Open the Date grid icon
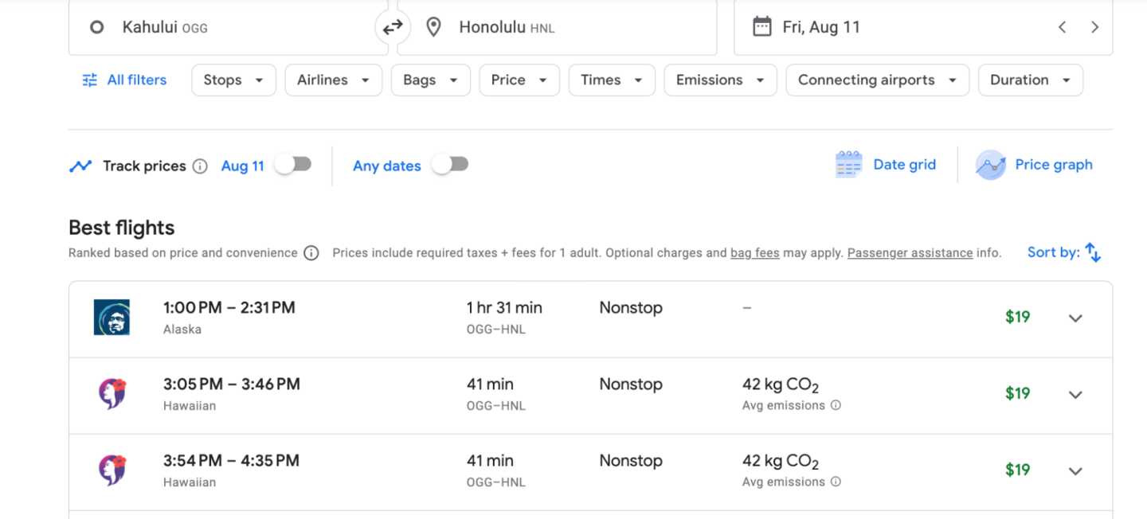Screen dimensions: 1147x519 848,165
